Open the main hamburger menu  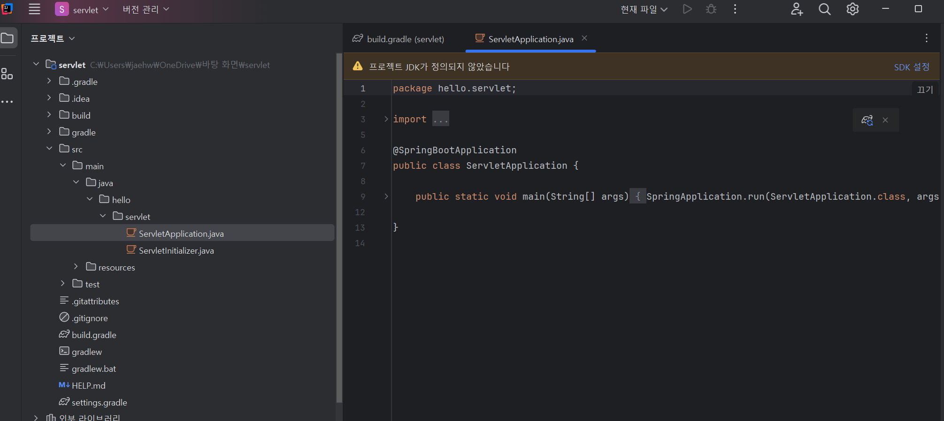tap(34, 9)
